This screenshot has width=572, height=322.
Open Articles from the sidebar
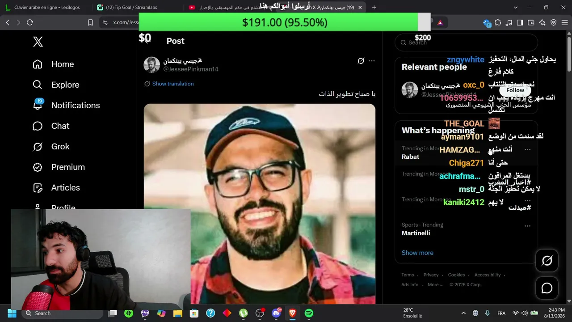point(56,188)
